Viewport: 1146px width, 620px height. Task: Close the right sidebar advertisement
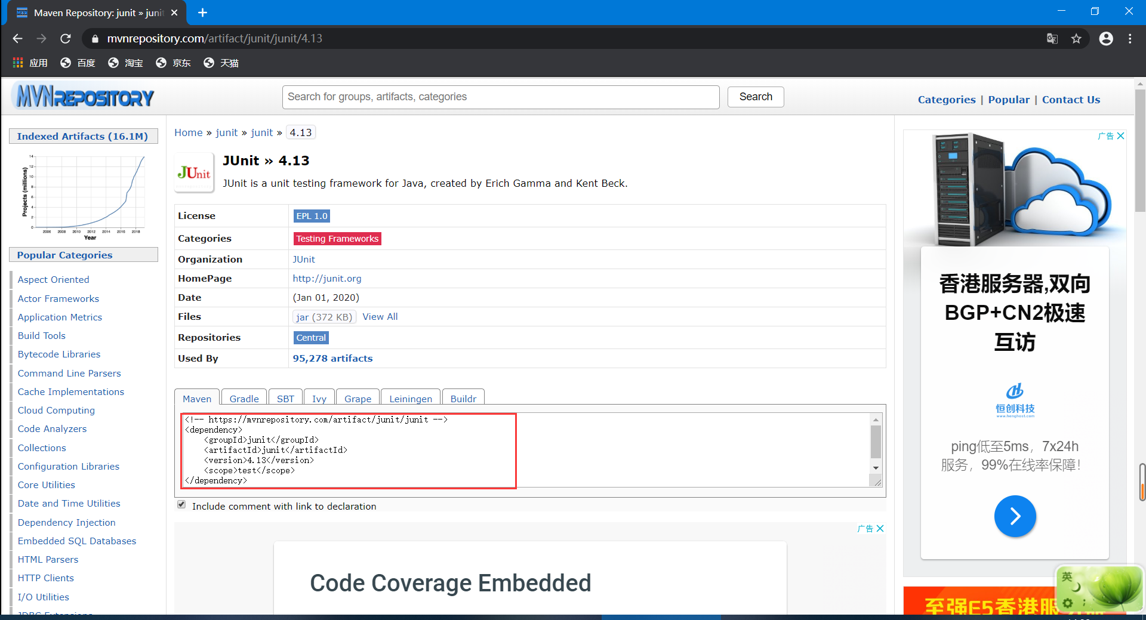click(x=1121, y=136)
